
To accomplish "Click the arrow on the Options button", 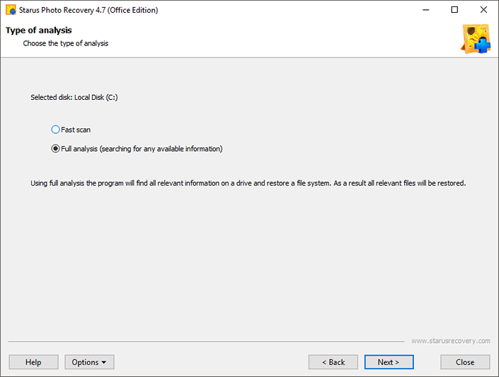I will point(104,362).
